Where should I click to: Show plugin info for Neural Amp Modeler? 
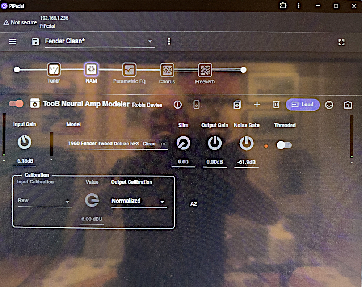(177, 105)
